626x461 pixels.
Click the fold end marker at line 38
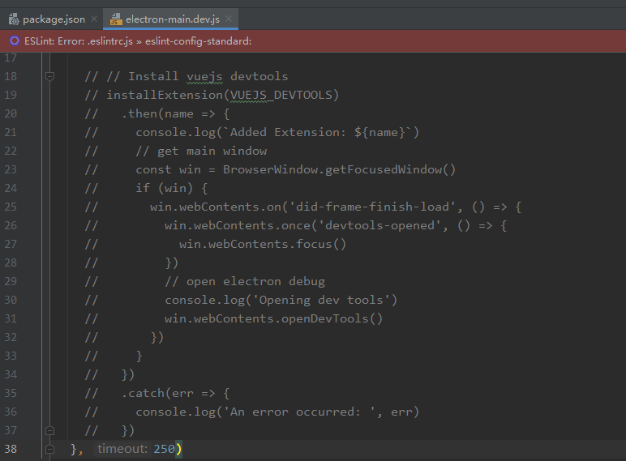click(50, 450)
